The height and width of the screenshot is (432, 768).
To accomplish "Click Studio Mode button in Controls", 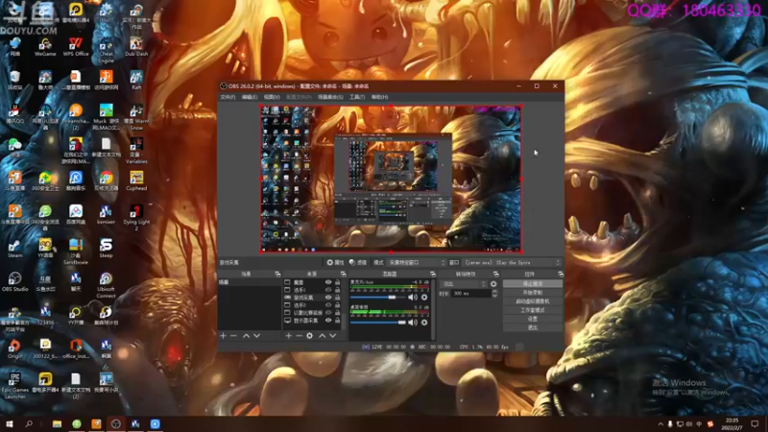I will pos(533,310).
